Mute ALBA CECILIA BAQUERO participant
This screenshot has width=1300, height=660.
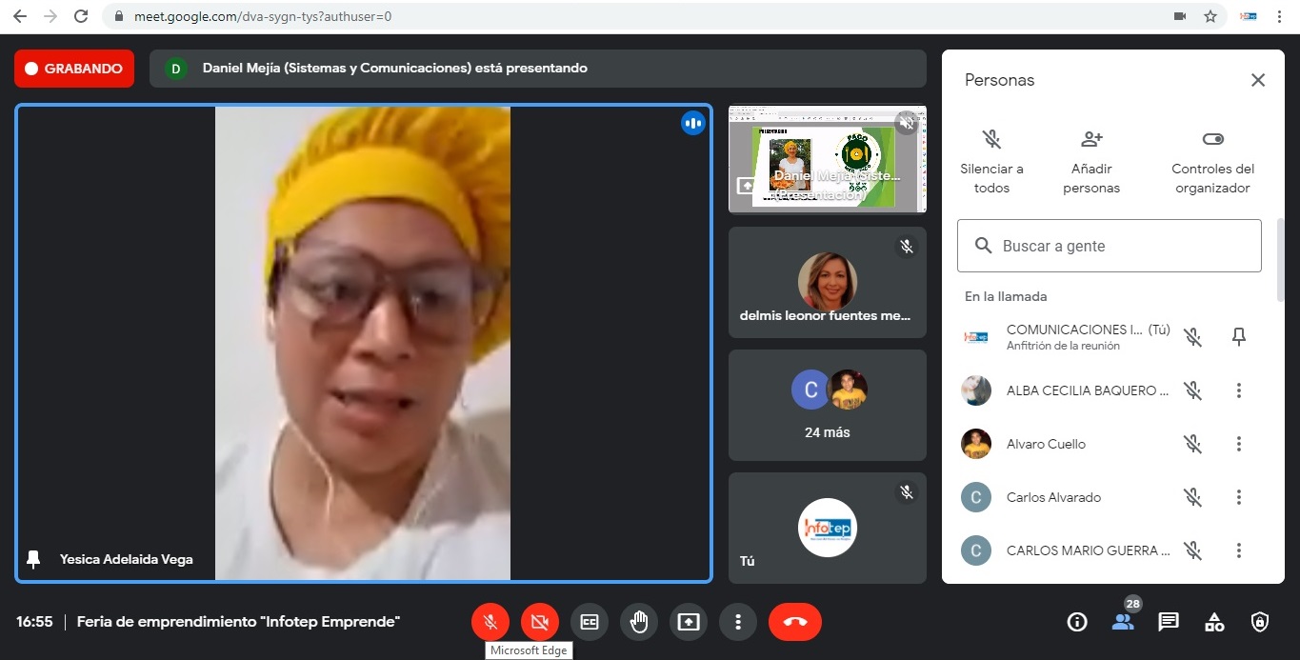tap(1192, 390)
